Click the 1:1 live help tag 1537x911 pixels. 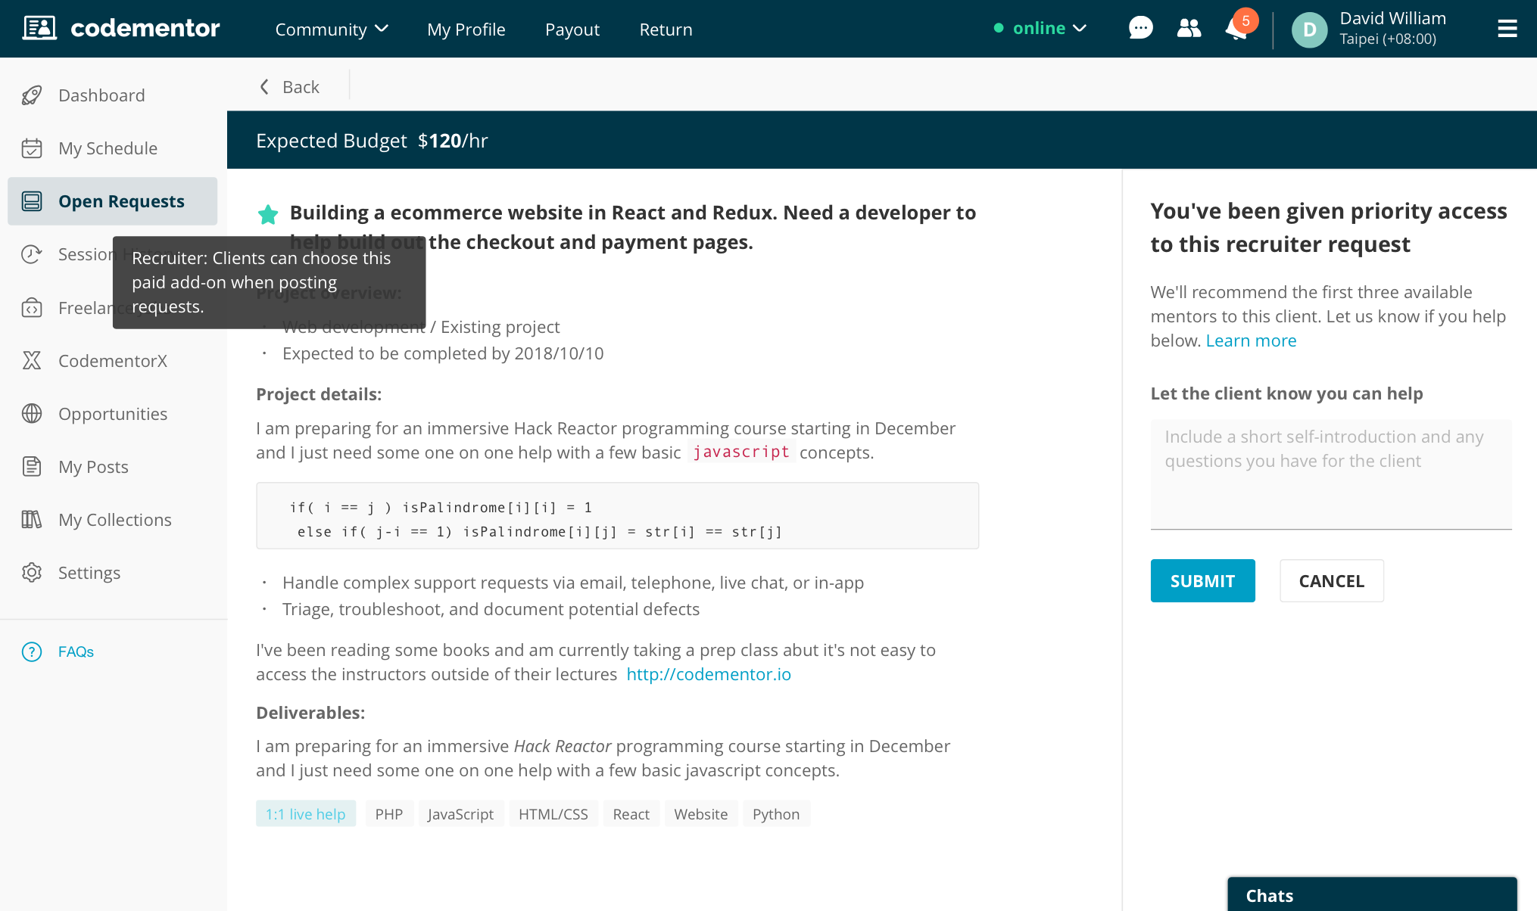coord(305,813)
